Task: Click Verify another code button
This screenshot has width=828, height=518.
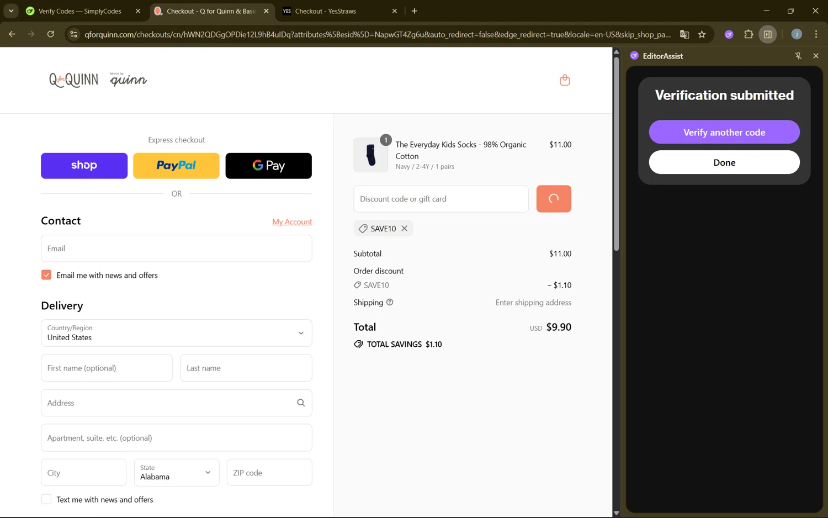Action: [x=724, y=132]
